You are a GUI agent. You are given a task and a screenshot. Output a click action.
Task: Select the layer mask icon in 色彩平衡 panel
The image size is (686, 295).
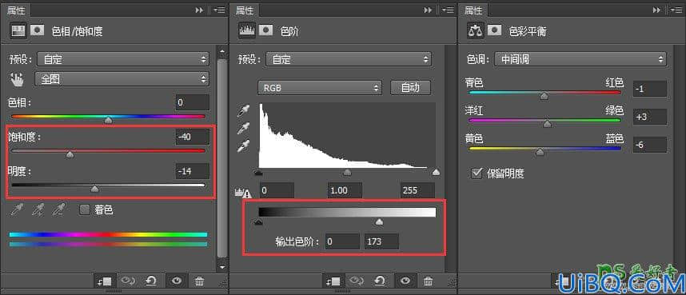(x=495, y=30)
